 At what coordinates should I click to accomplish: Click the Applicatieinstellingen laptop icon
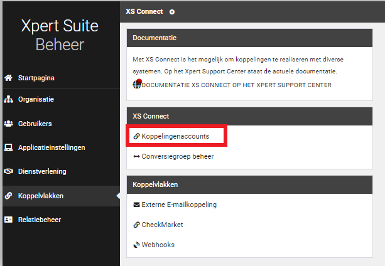coord(8,147)
